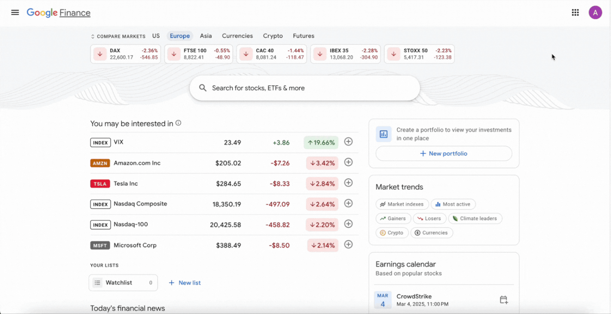The height and width of the screenshot is (314, 611).
Task: Click the MSFT ticker badge
Action: click(100, 245)
